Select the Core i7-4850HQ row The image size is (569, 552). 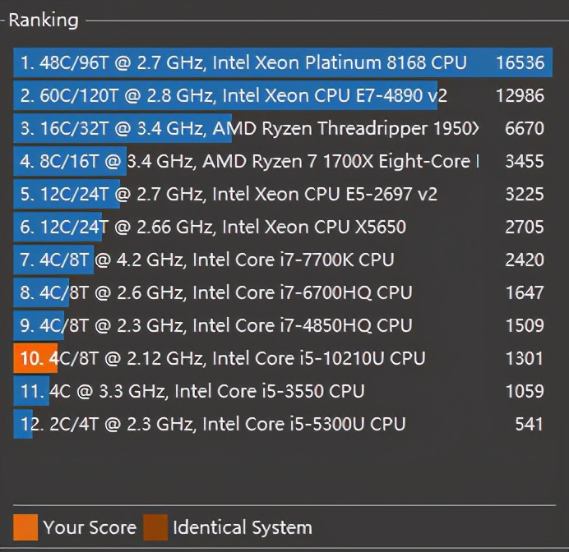(x=215, y=326)
